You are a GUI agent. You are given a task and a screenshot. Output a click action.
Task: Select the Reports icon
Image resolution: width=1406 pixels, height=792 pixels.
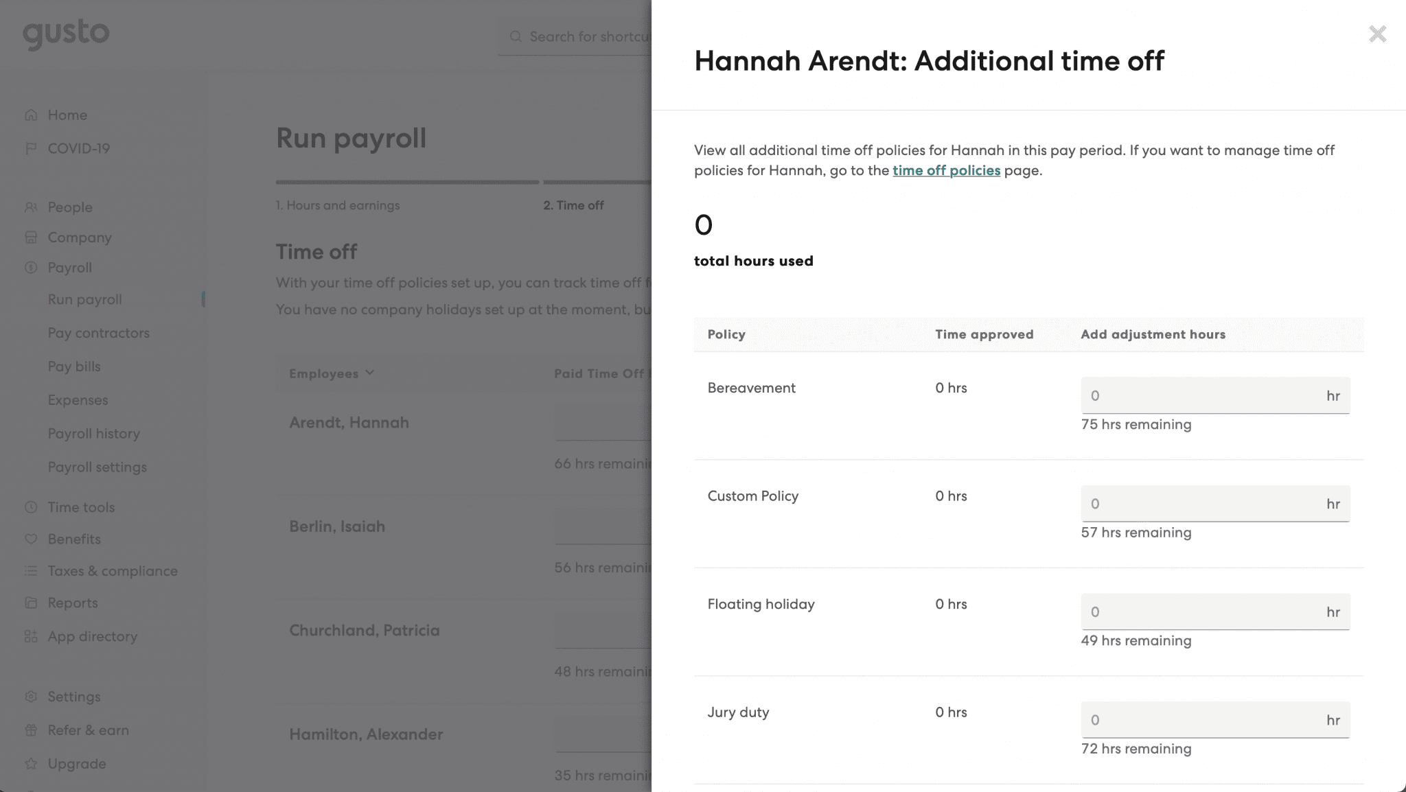coord(31,603)
